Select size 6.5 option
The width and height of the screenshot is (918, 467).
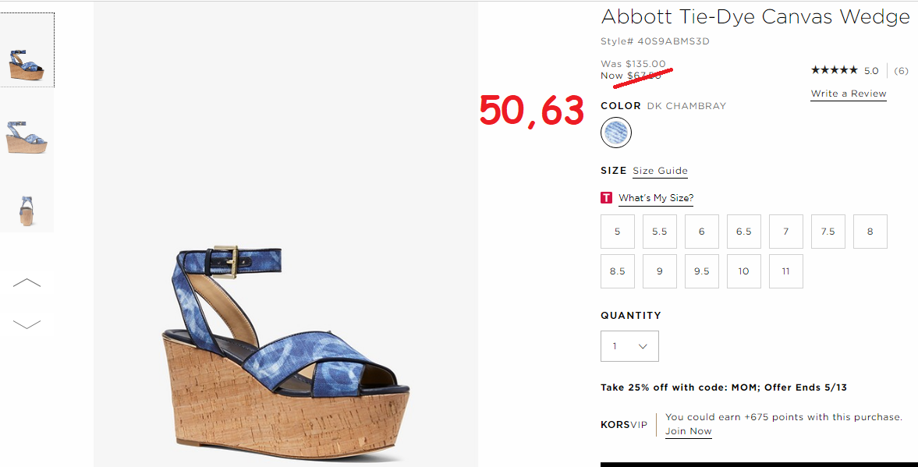[x=743, y=231]
